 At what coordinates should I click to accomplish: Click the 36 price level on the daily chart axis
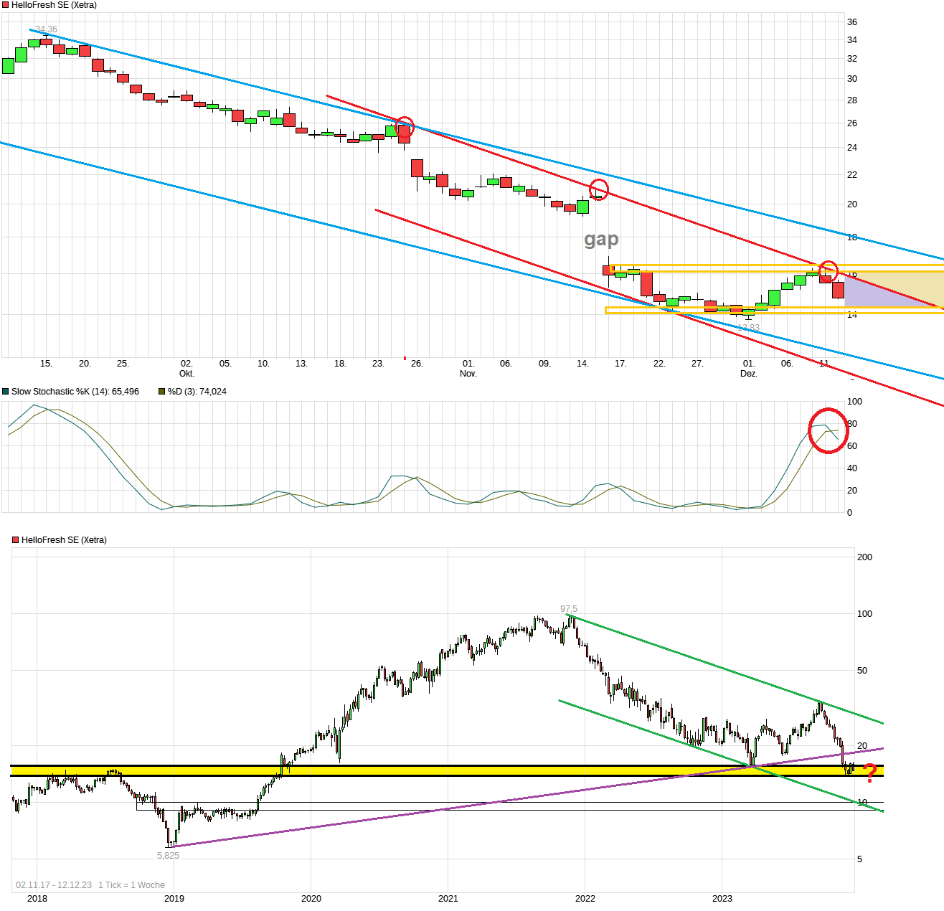(852, 22)
